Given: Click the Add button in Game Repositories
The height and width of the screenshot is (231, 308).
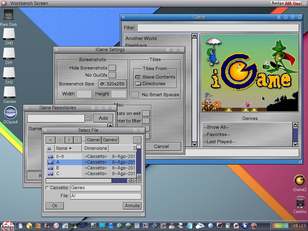Looking at the screenshot, I should 103,118.
